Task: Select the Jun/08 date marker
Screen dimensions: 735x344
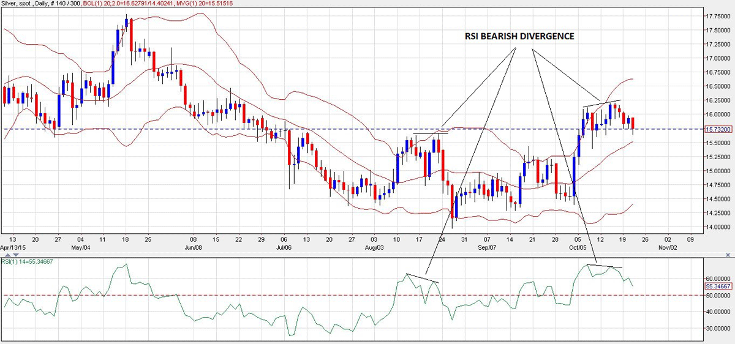Action: [193, 247]
